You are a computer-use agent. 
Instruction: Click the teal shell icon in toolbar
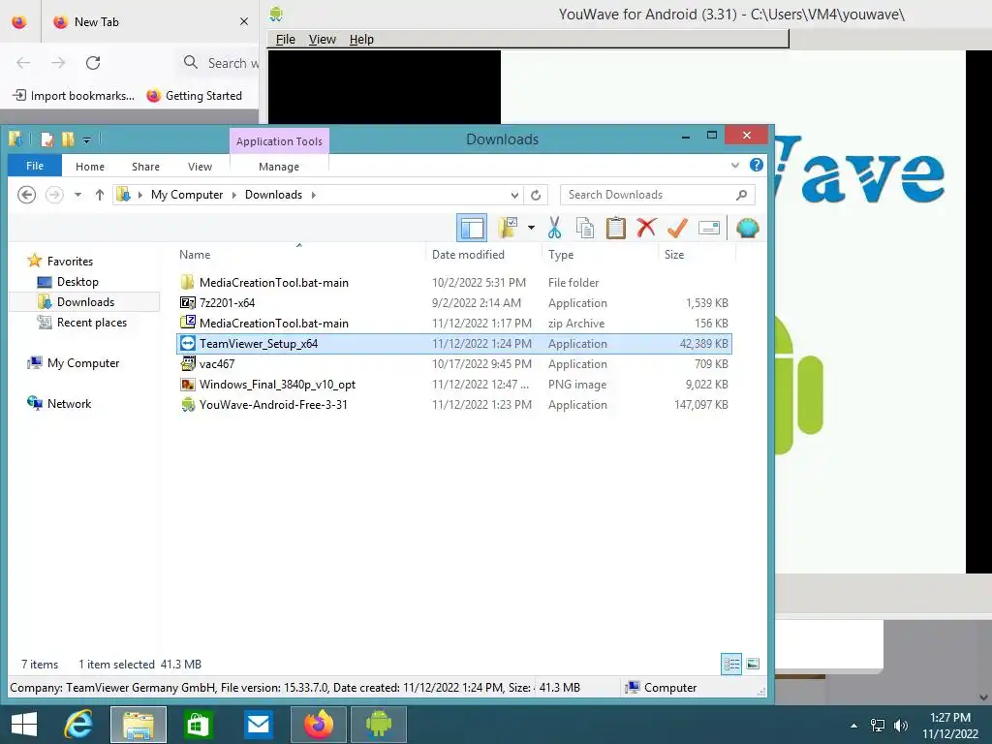(747, 229)
